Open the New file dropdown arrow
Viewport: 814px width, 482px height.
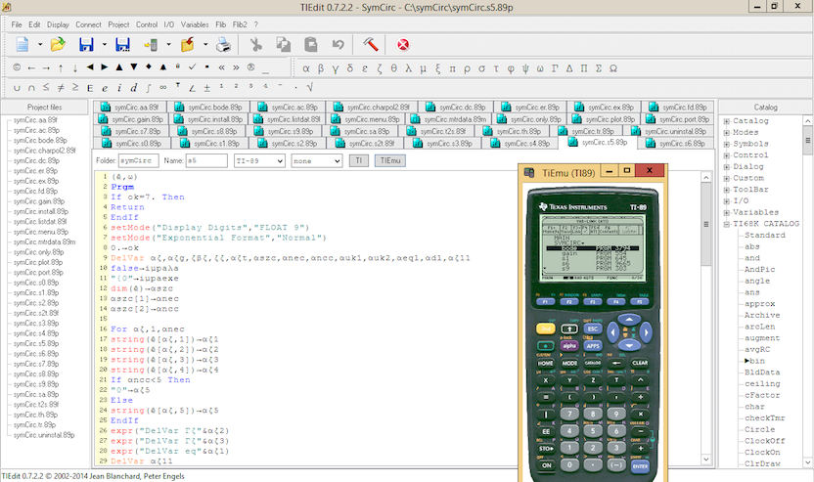click(39, 45)
